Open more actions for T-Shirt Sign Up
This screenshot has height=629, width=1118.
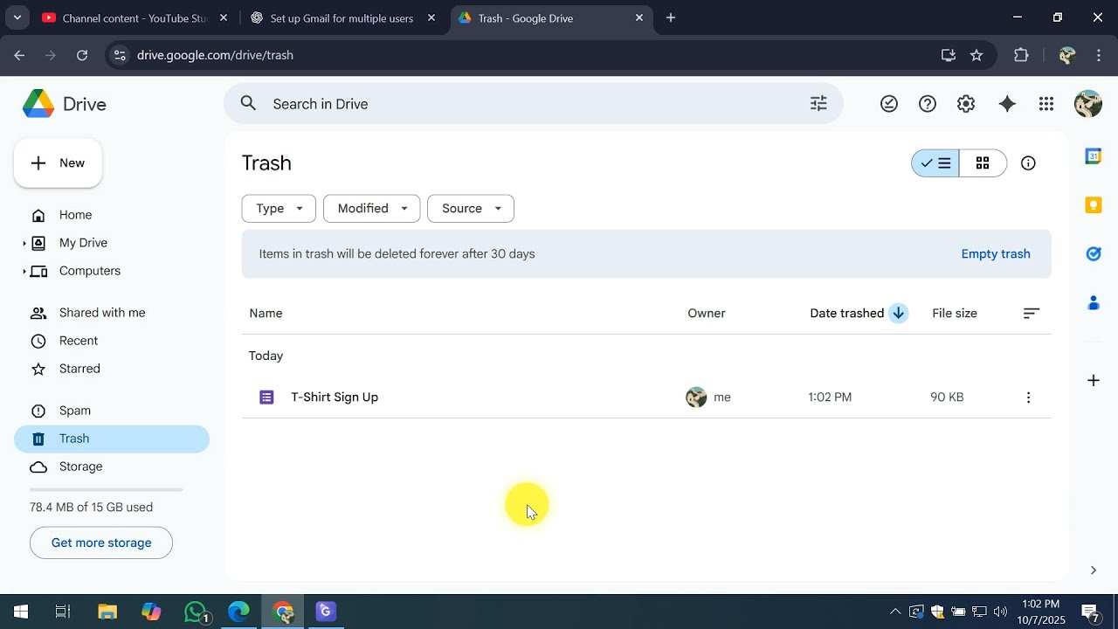click(x=1028, y=397)
